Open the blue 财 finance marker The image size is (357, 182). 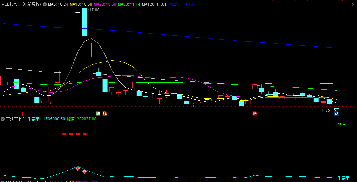336,113
